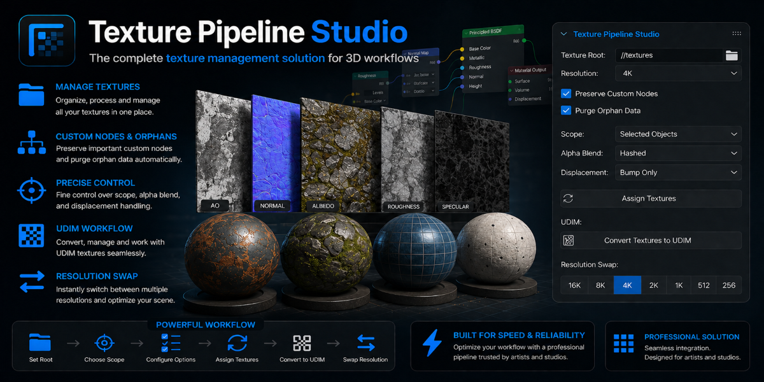Open the Alpha Blend Hashed dropdown
Image resolution: width=764 pixels, height=382 pixels.
679,153
